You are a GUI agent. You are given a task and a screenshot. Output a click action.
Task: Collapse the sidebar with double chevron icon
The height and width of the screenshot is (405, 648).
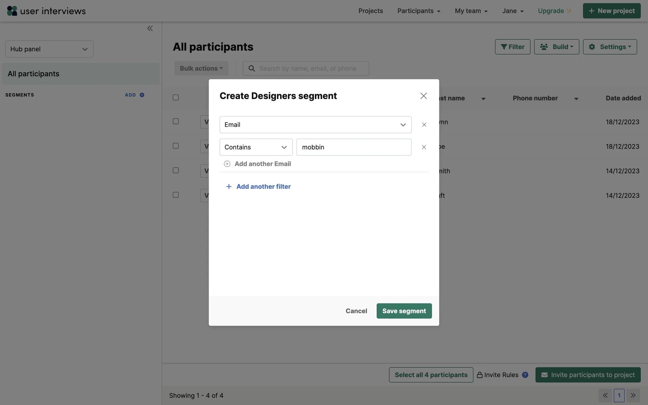click(150, 28)
